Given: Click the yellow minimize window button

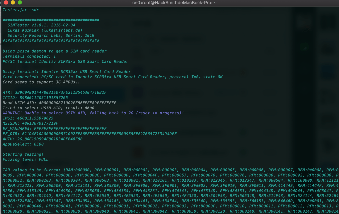Looking at the screenshot, I should point(13,3).
